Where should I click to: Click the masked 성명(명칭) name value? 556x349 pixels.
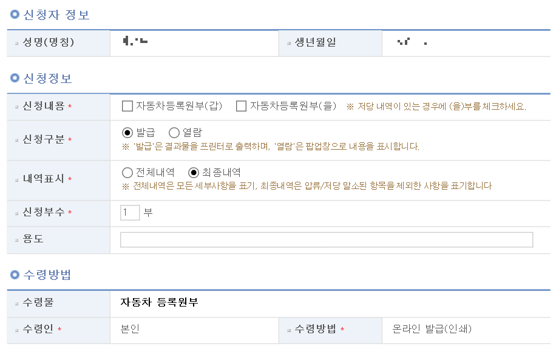click(135, 41)
